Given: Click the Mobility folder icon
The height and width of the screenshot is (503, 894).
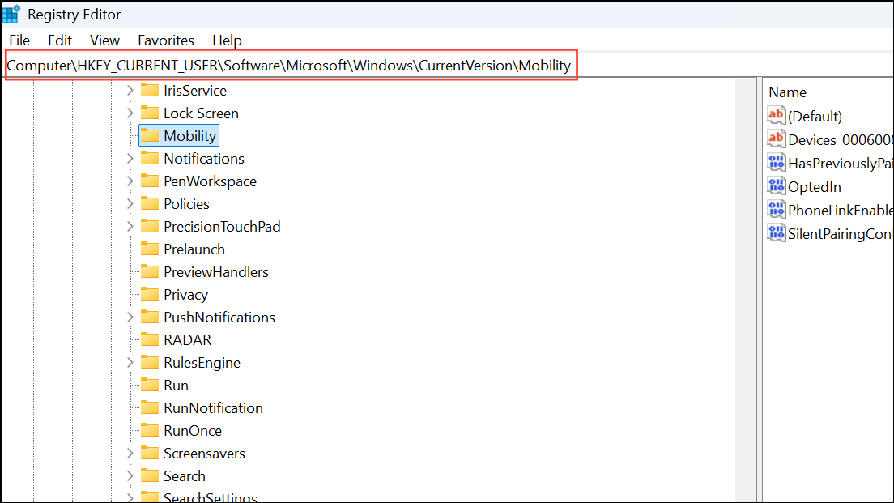Looking at the screenshot, I should [149, 136].
